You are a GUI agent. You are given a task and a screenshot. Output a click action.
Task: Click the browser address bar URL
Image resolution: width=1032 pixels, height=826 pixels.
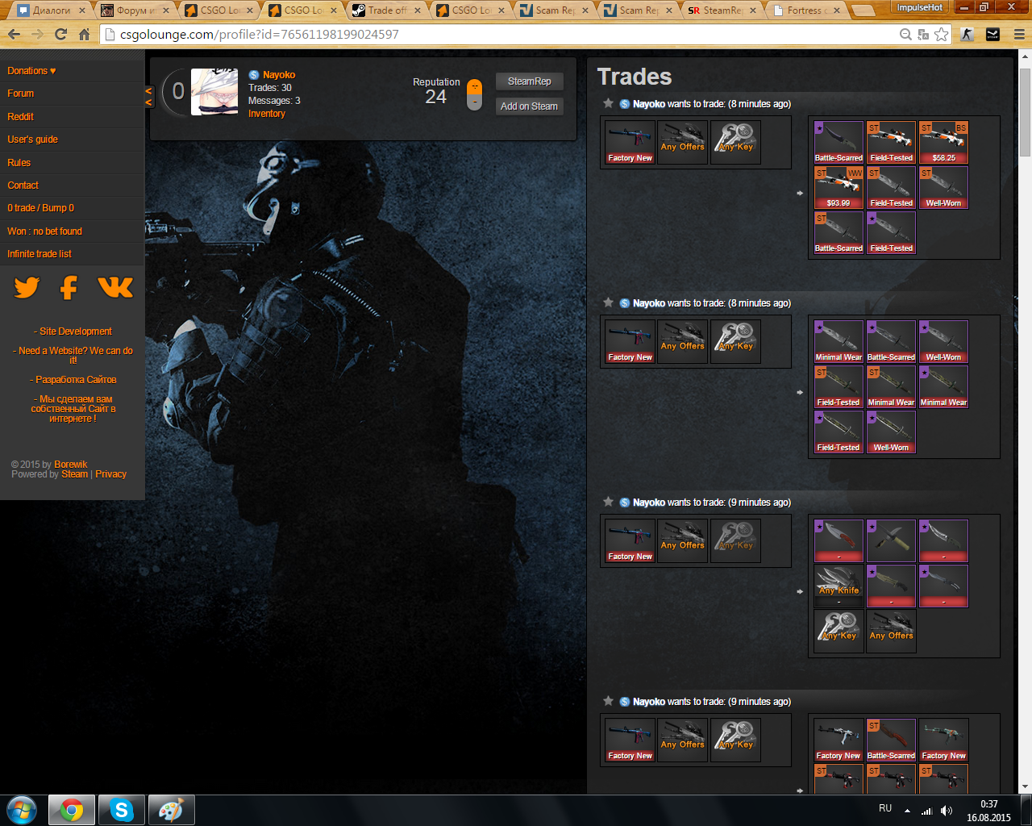259,35
